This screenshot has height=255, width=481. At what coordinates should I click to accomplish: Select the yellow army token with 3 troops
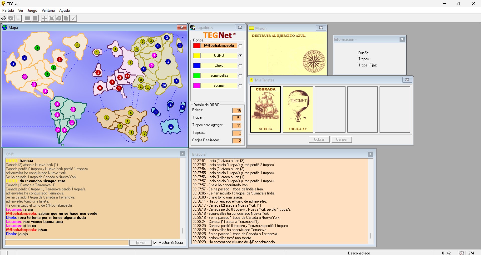tap(151, 41)
